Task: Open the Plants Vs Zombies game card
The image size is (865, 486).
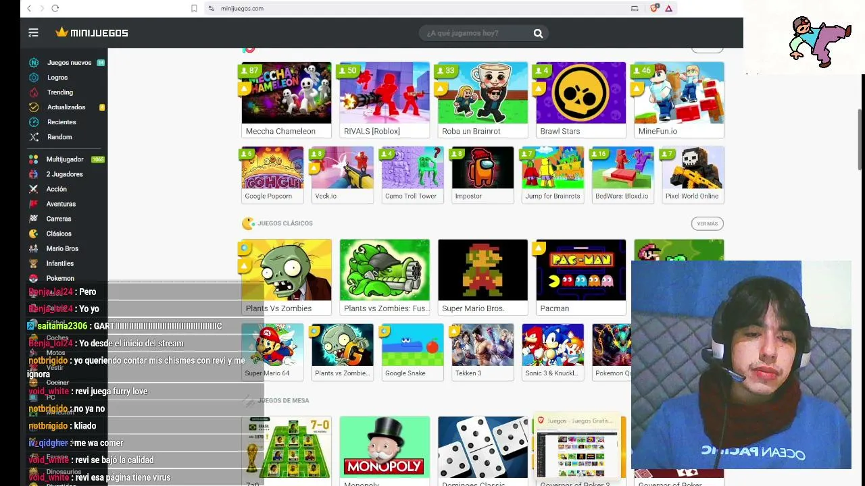Action: click(x=287, y=277)
